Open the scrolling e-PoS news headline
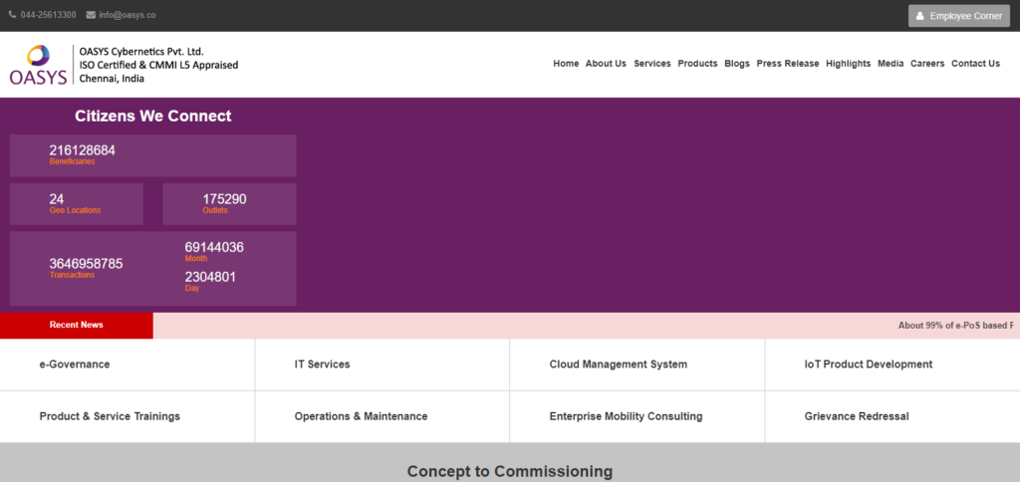The image size is (1020, 482). [955, 326]
